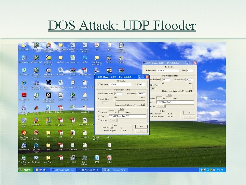Open the SSH Secure File Transfer shortcut
This screenshot has height=185, width=246.
coord(48,60)
